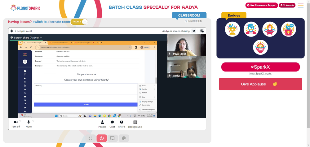Click the red power button to leave
This screenshot has height=147, width=310.
(x=102, y=138)
